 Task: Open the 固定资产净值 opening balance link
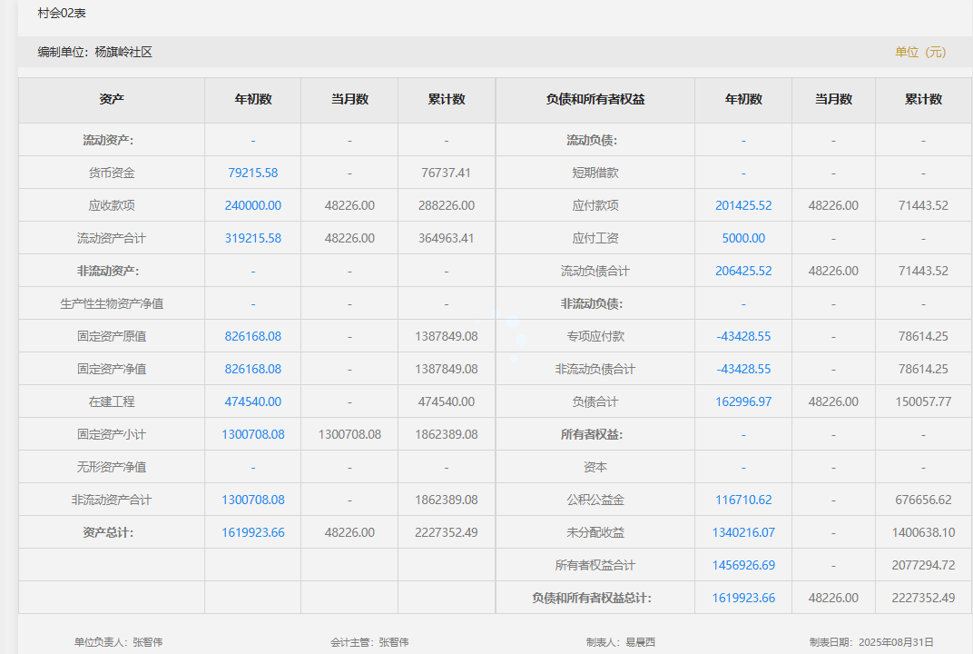pyautogui.click(x=252, y=369)
